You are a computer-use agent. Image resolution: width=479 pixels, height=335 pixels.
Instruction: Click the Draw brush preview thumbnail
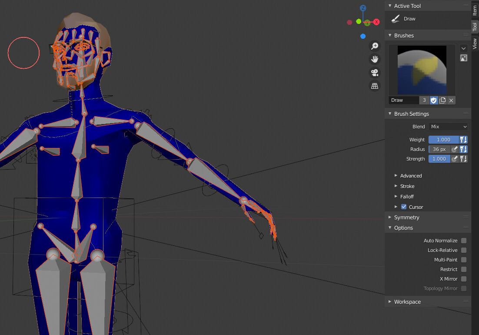click(x=422, y=70)
